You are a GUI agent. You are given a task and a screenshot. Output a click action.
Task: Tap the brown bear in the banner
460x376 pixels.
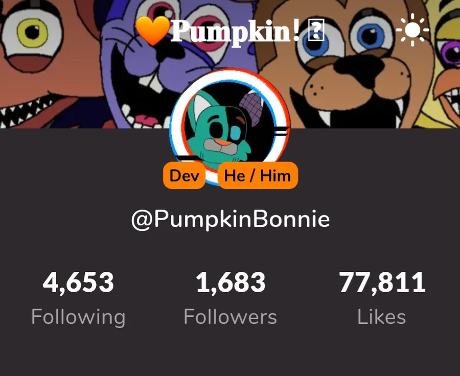click(346, 64)
